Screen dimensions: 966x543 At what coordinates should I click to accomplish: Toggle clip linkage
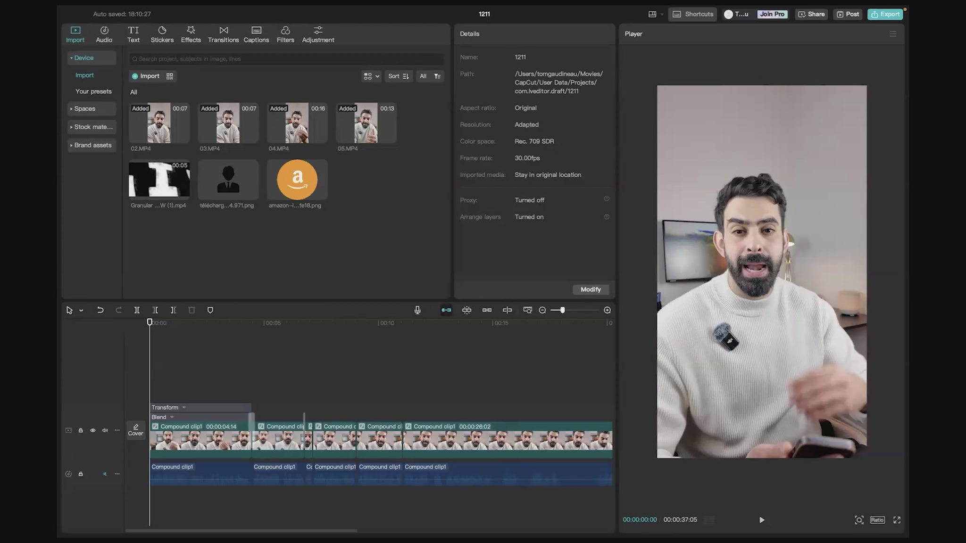[x=487, y=310]
